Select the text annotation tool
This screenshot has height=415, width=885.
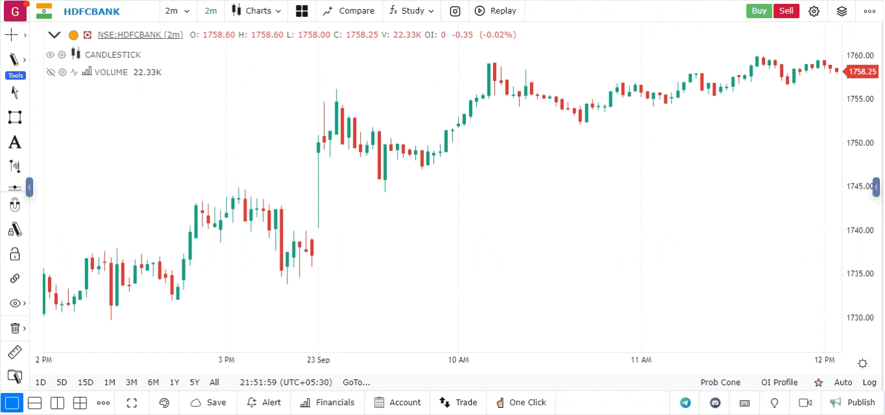(14, 143)
